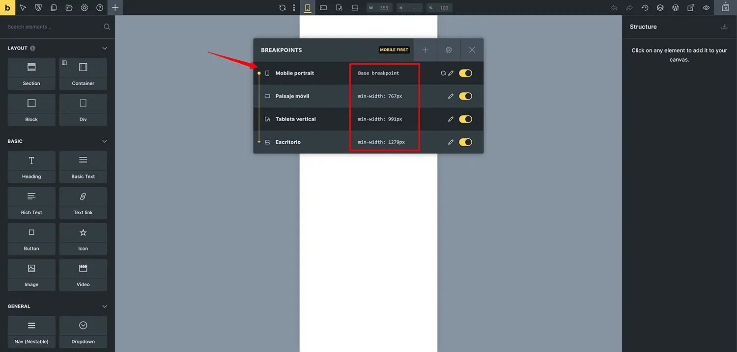This screenshot has height=352, width=737.
Task: Switch to desktop device view
Action: 355,7
